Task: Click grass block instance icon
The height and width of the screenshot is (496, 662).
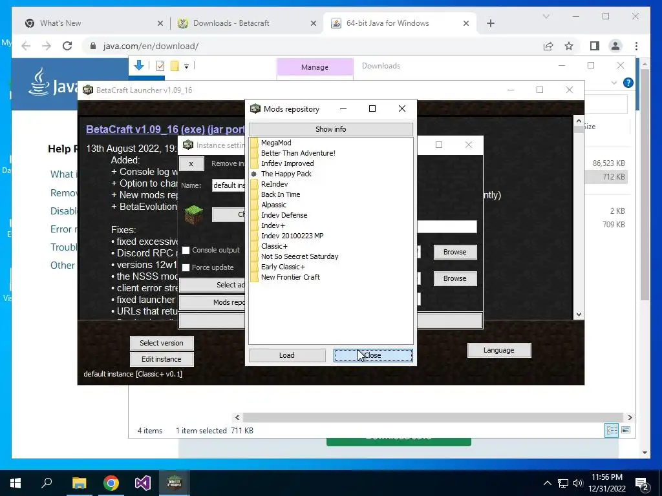Action: (194, 214)
